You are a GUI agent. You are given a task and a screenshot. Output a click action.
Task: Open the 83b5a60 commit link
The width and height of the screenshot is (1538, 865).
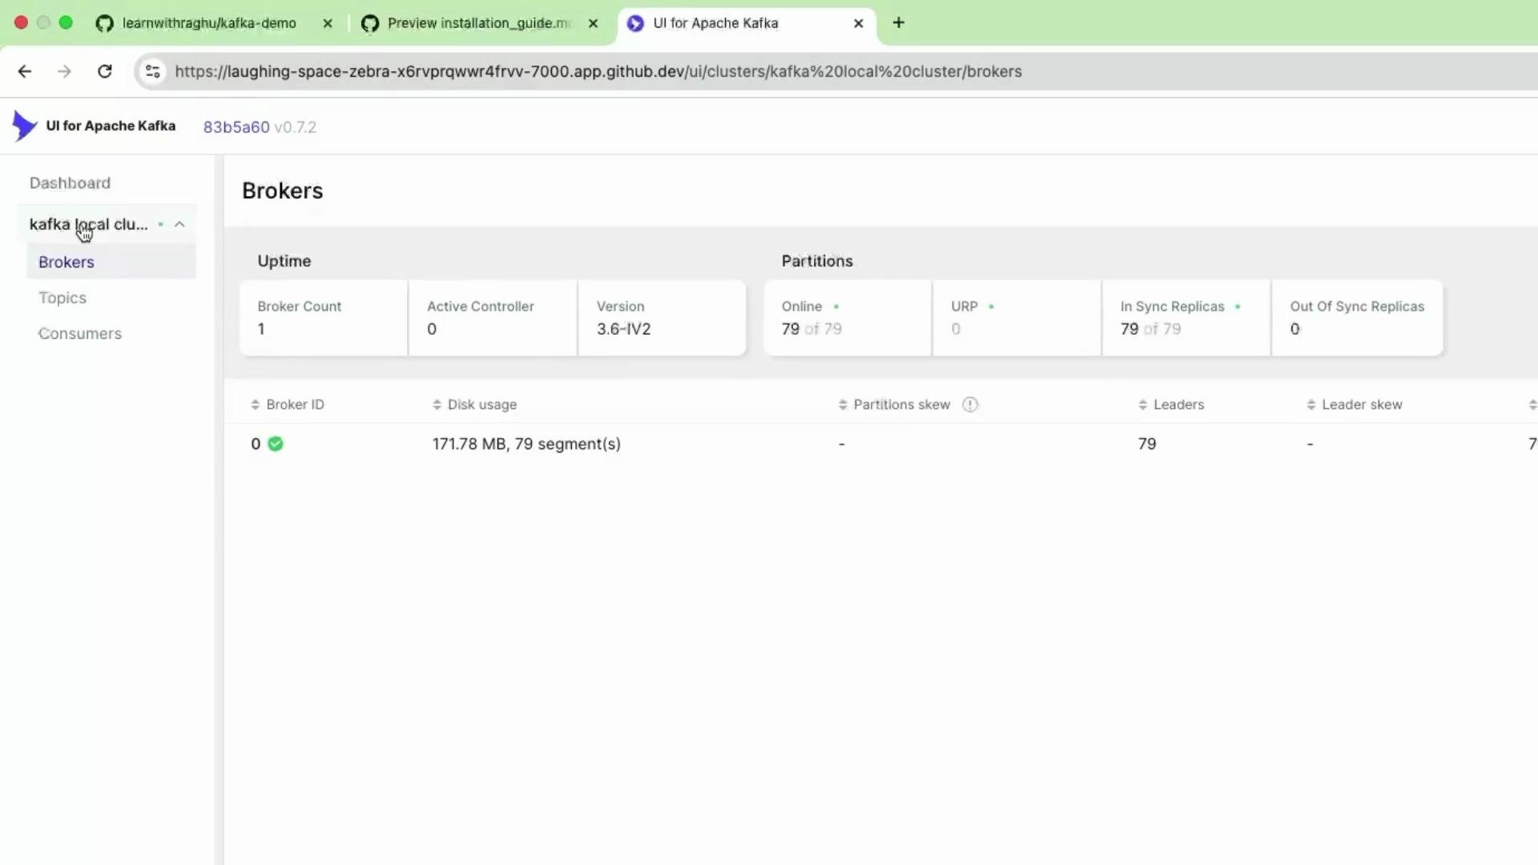(x=236, y=127)
